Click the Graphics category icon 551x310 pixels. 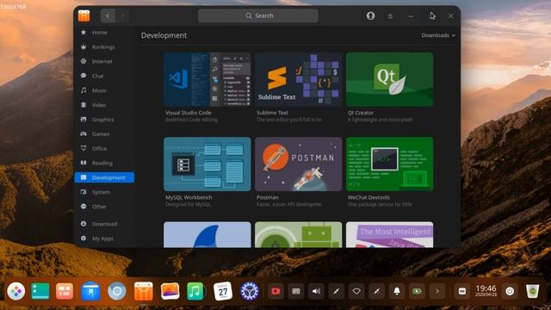(84, 119)
